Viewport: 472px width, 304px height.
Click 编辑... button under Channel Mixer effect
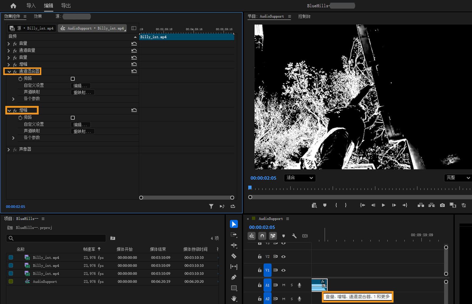(81, 86)
